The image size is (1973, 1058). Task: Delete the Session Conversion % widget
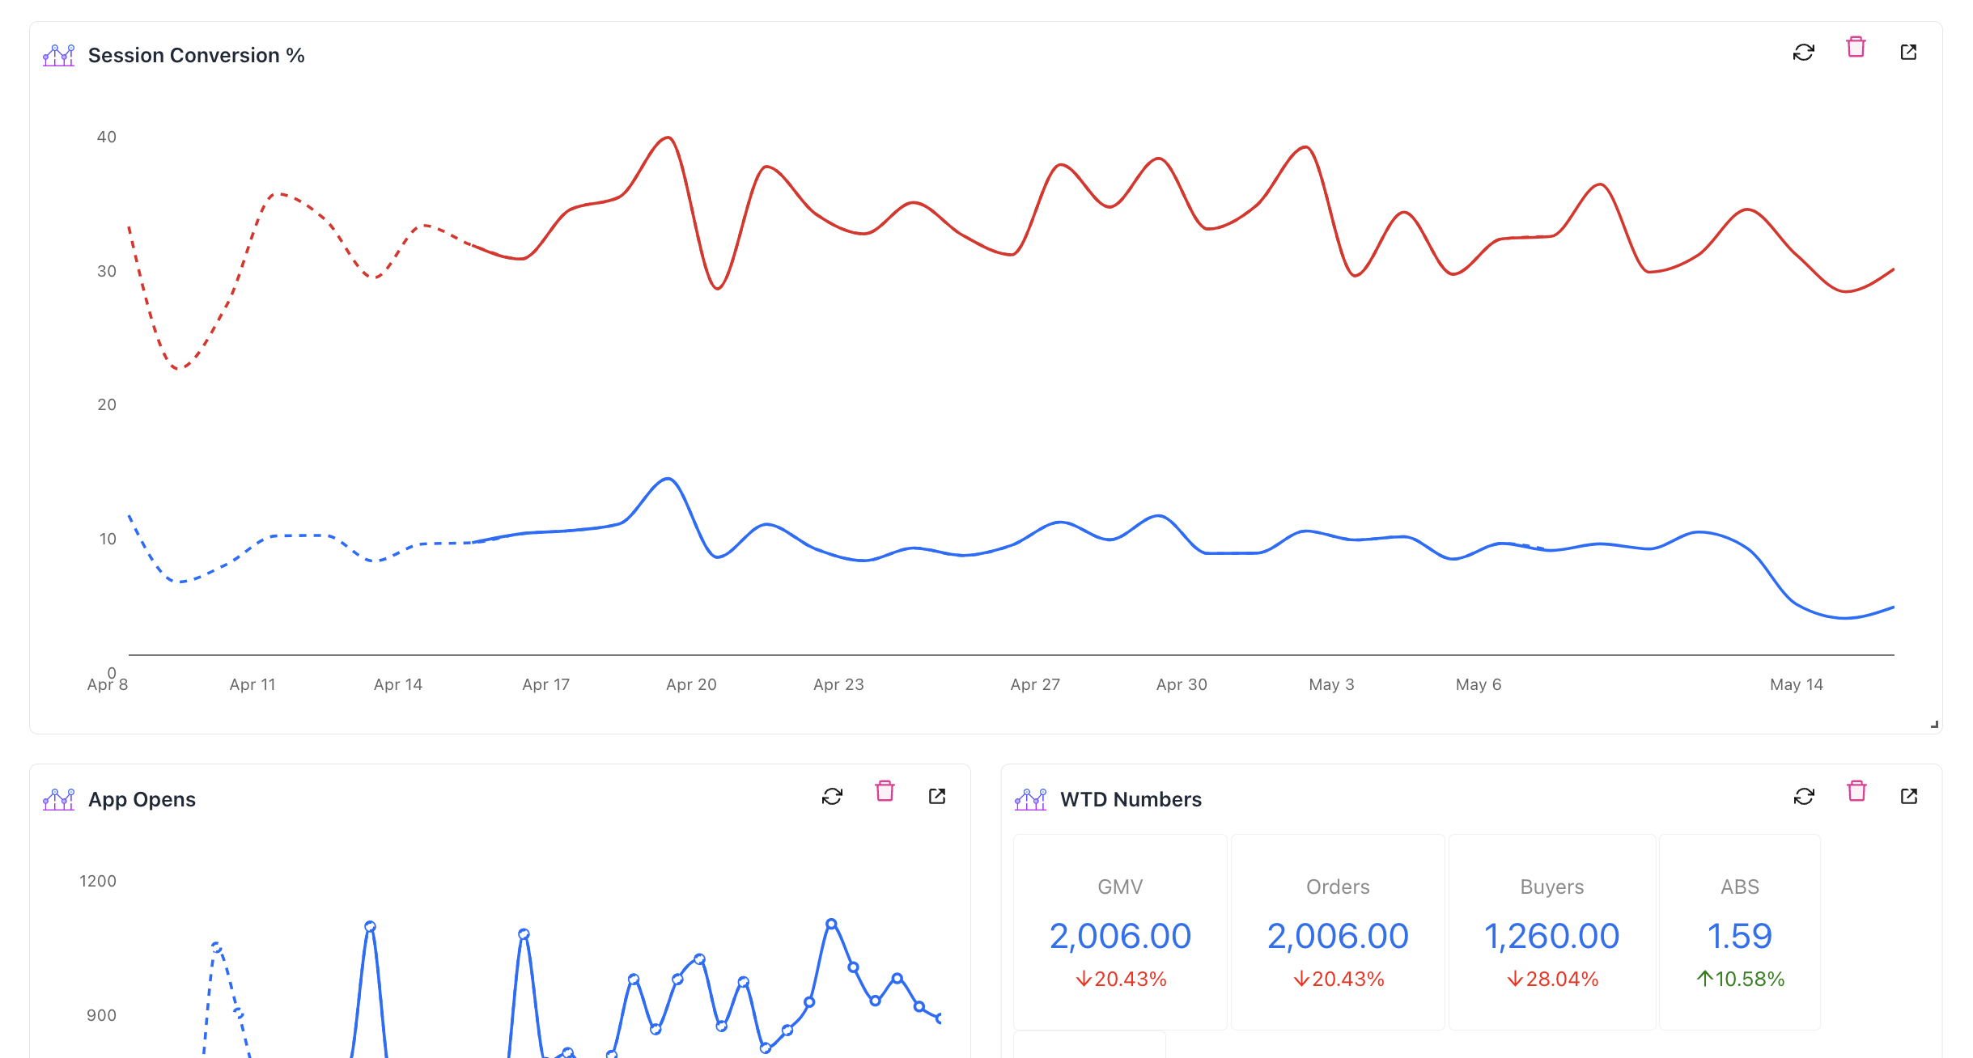(1856, 48)
